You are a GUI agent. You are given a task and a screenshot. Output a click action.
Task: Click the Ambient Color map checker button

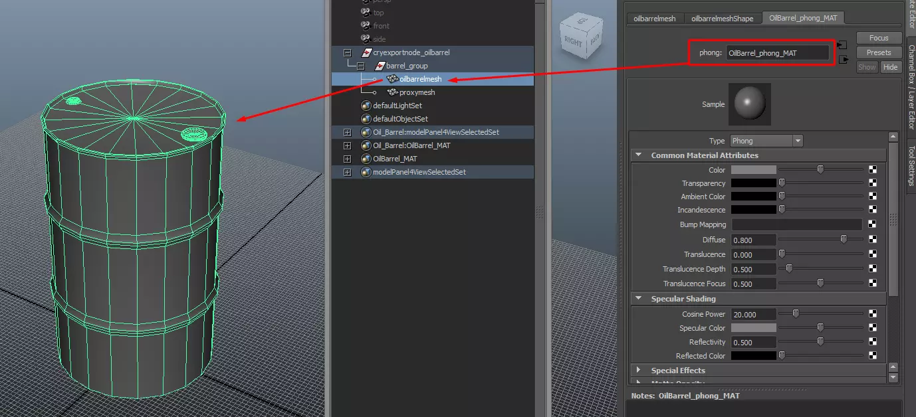tap(872, 197)
